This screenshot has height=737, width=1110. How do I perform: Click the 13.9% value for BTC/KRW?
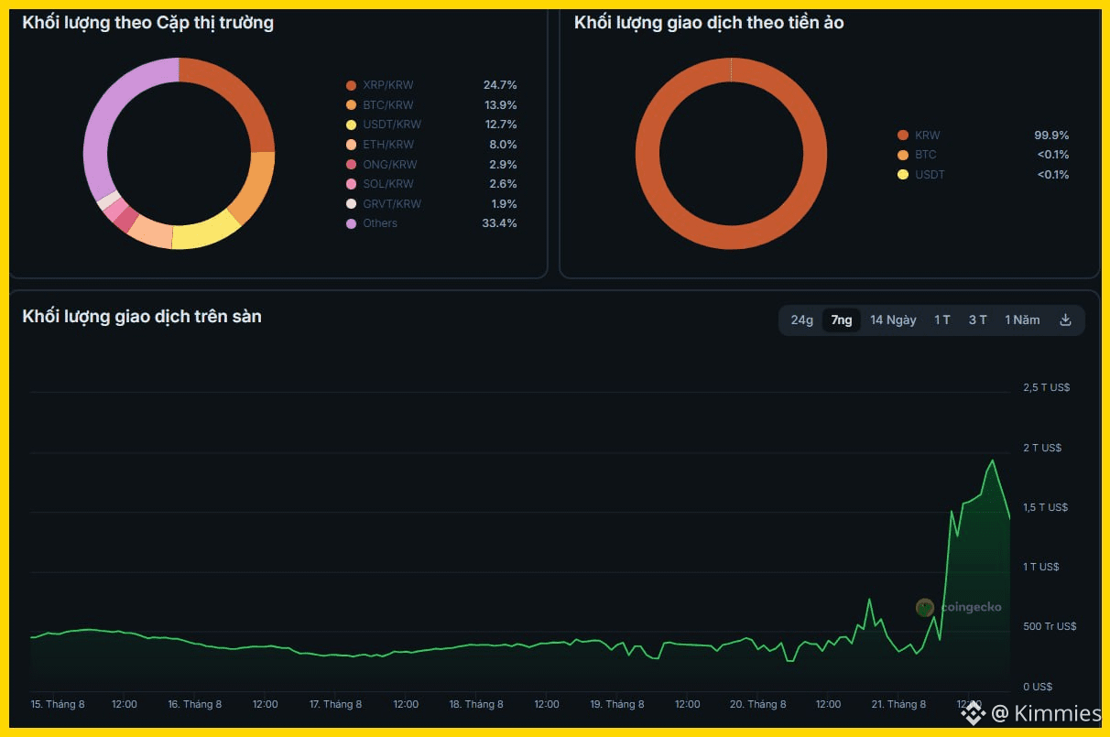tap(500, 105)
